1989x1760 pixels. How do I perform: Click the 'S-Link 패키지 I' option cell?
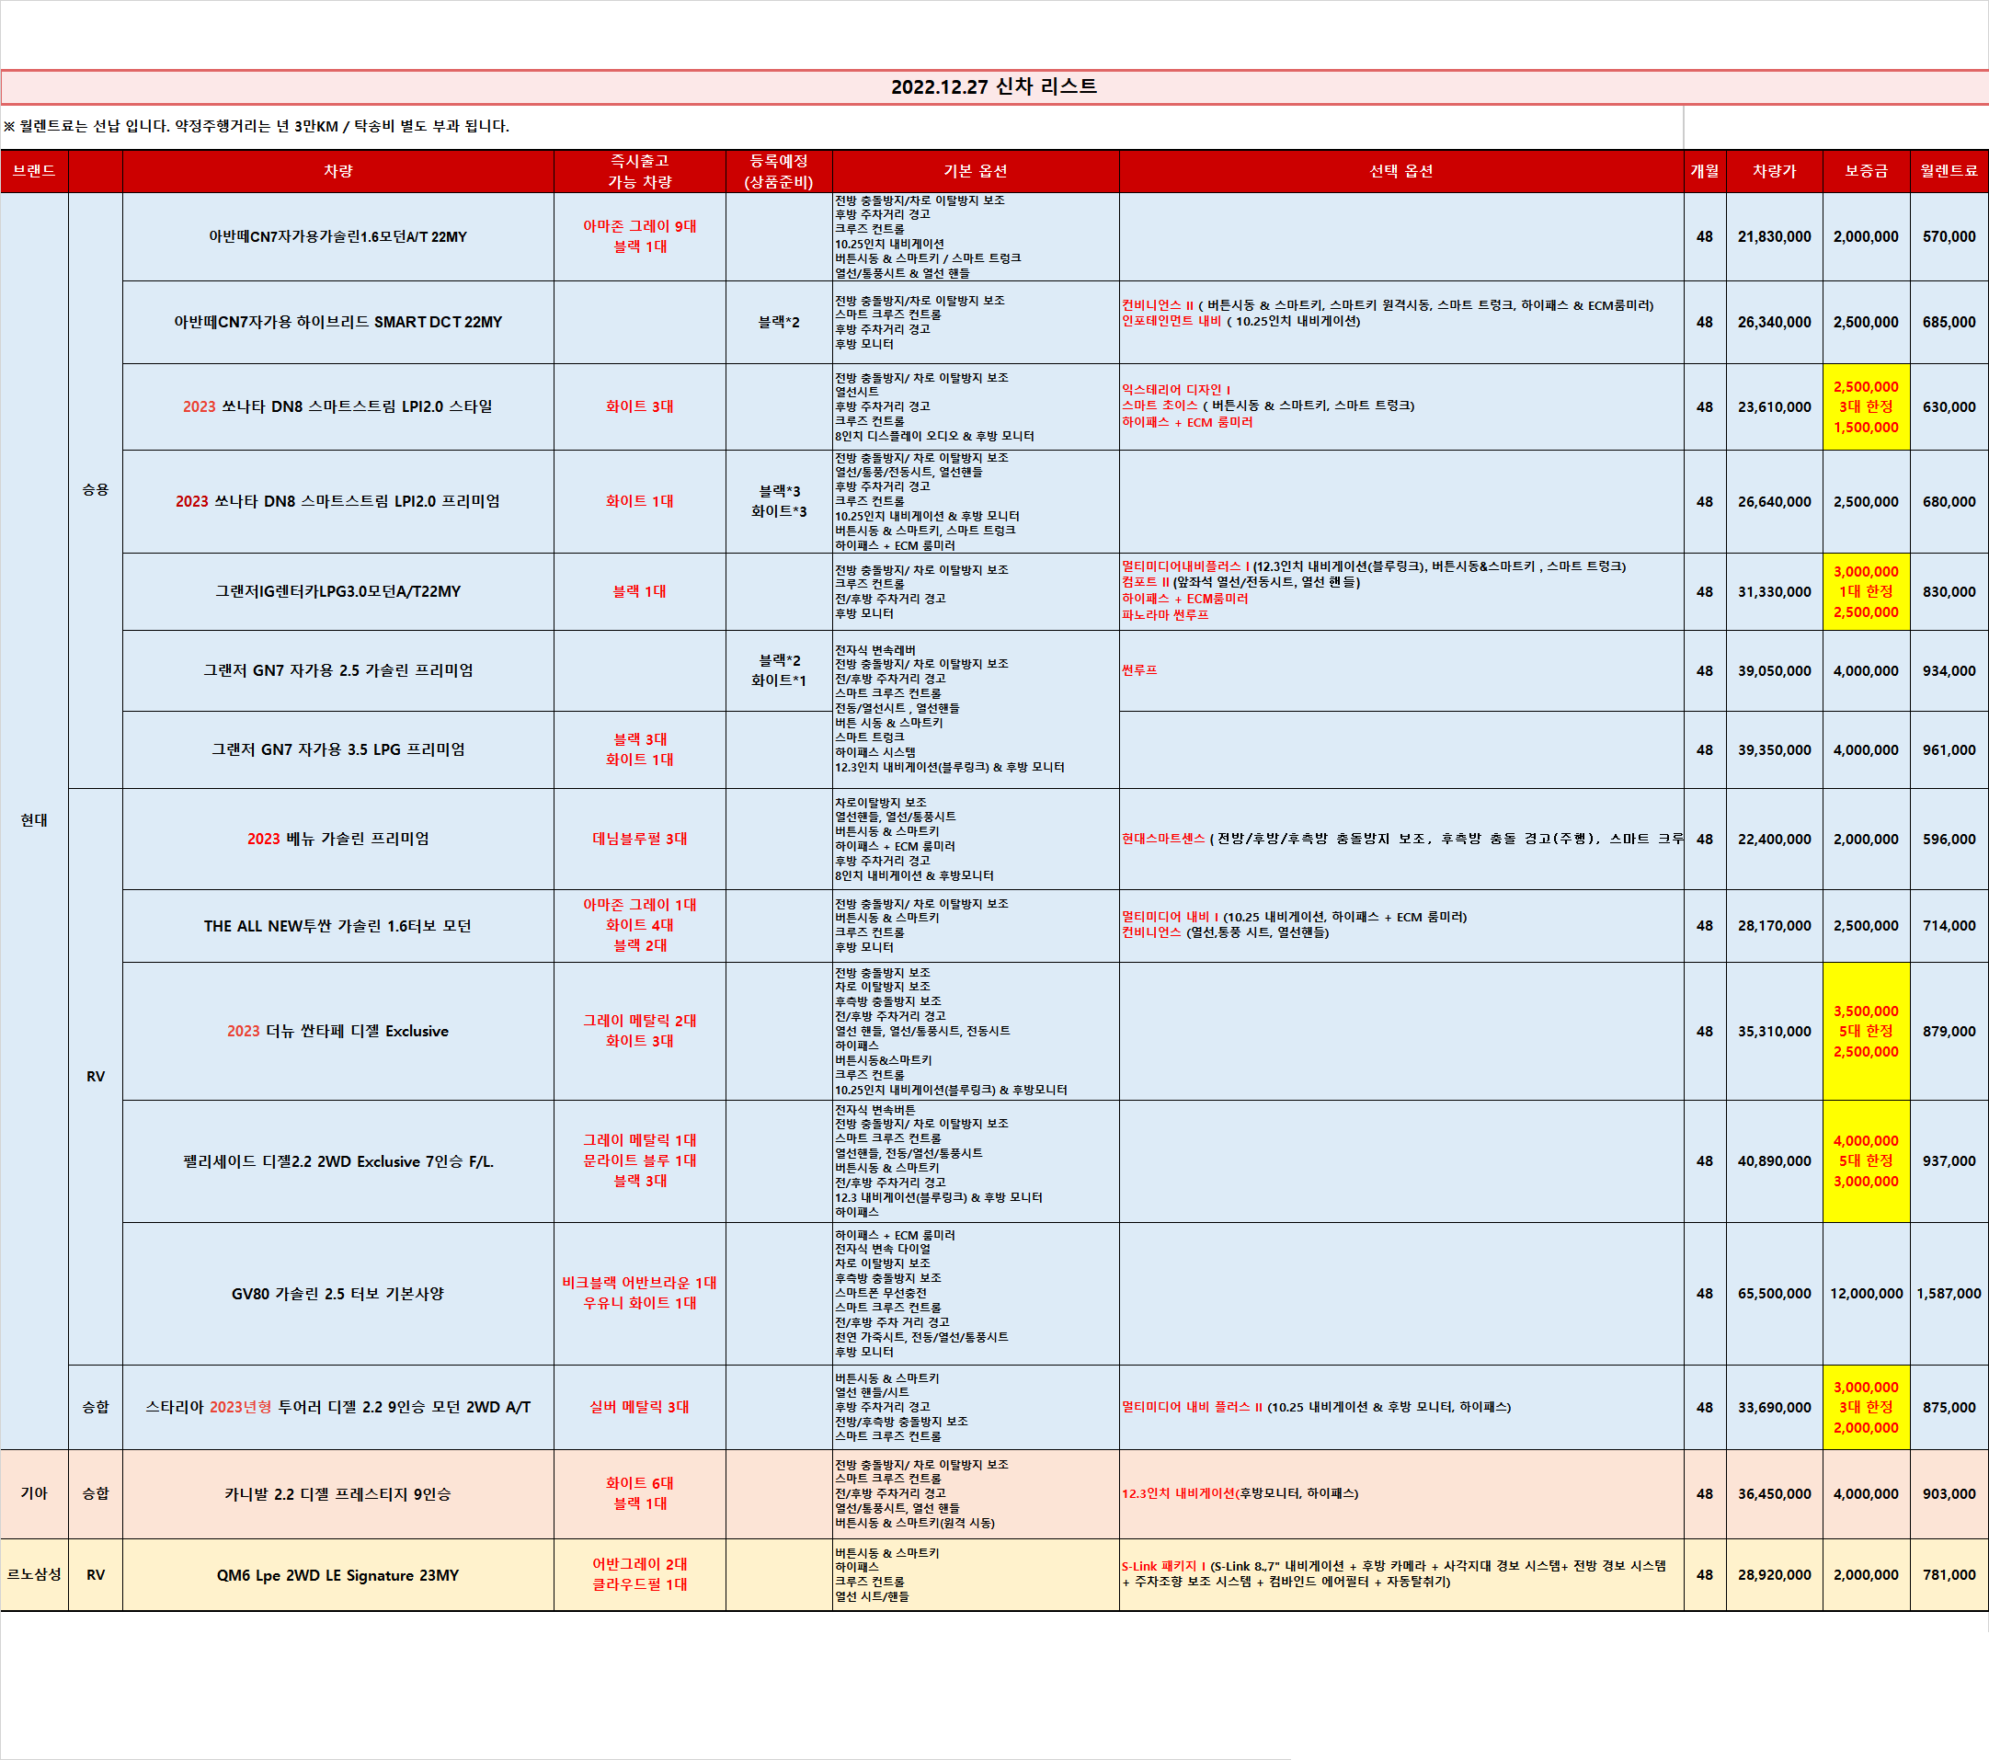pos(1401,1574)
